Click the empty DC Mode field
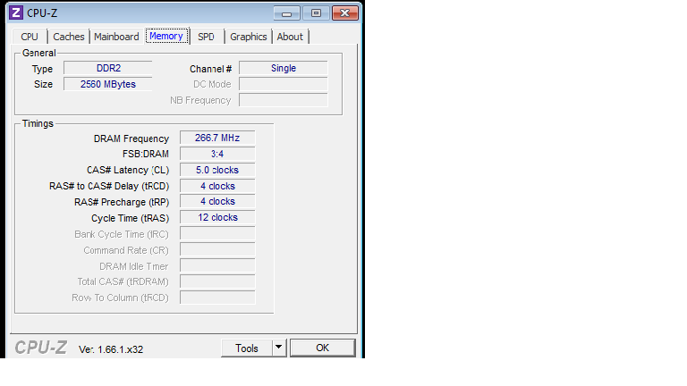 [284, 84]
